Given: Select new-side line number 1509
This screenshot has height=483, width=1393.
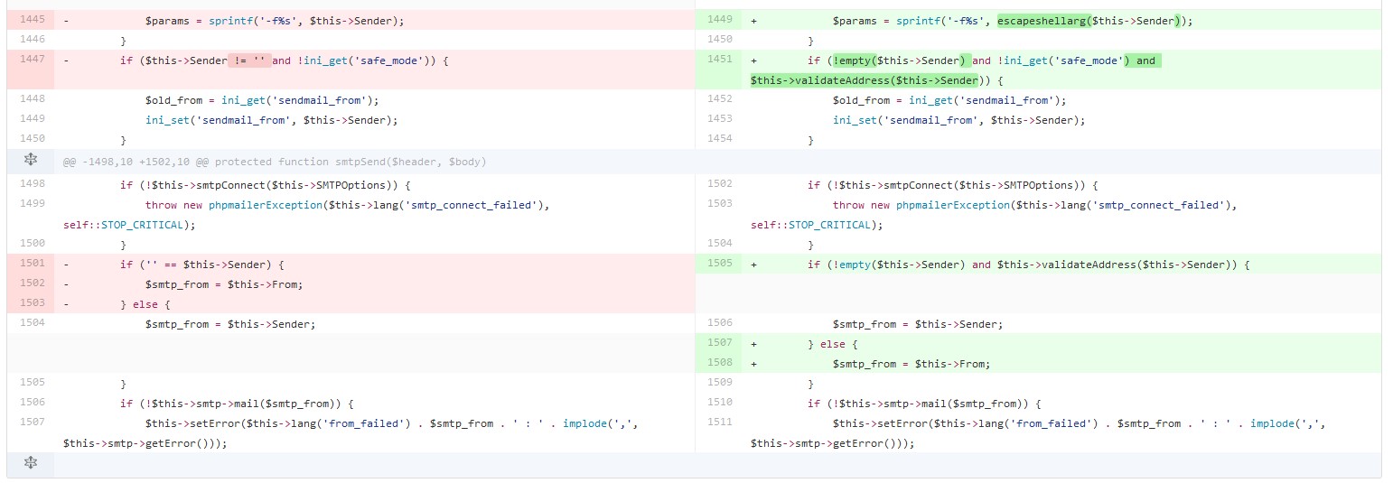Looking at the screenshot, I should 719,383.
